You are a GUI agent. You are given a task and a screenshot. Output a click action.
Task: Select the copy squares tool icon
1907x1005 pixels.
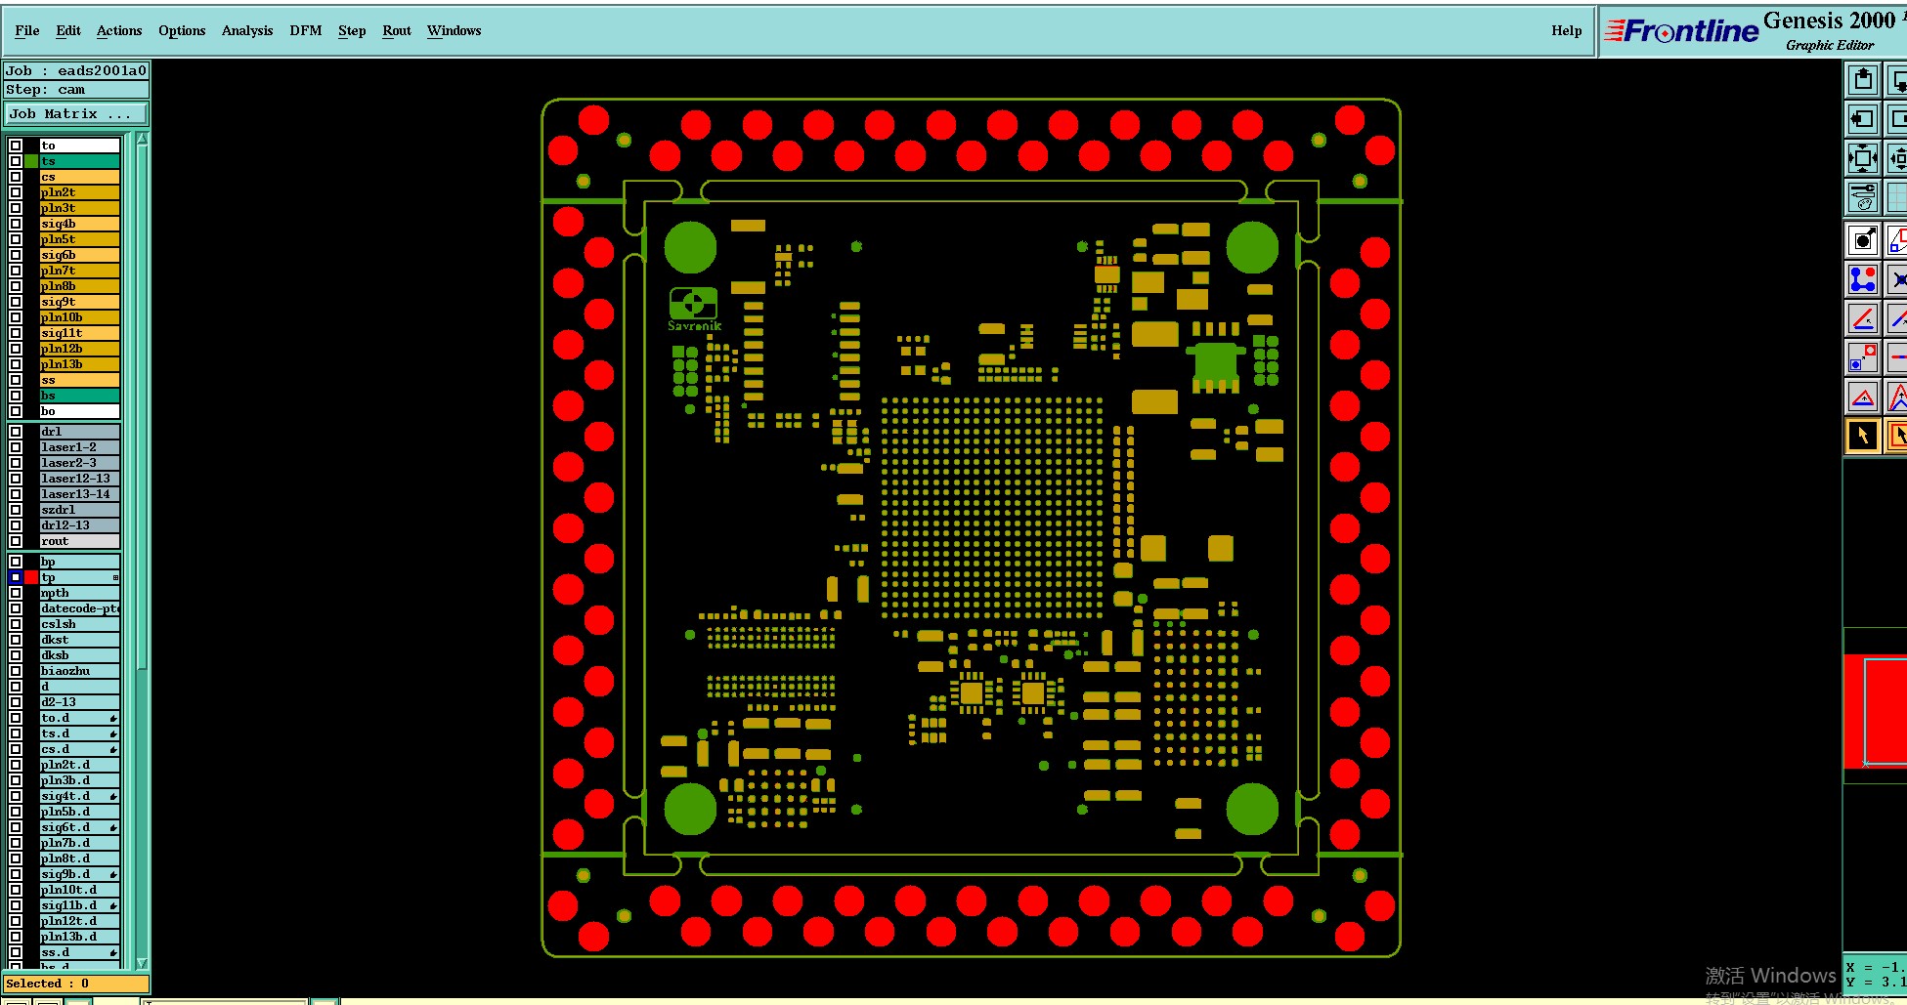coord(1863,357)
